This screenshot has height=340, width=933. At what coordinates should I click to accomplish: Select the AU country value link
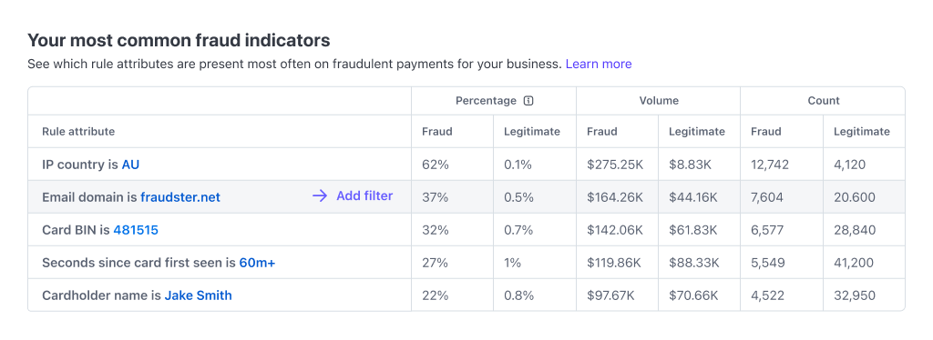pos(130,165)
